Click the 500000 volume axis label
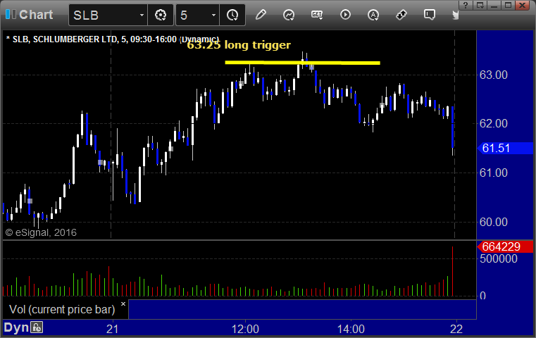The image size is (536, 338). [x=499, y=258]
